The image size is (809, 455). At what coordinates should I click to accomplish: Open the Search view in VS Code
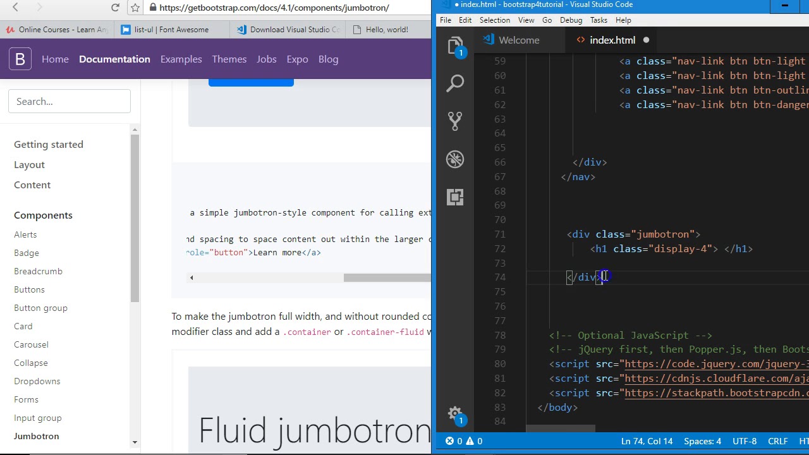coord(455,83)
